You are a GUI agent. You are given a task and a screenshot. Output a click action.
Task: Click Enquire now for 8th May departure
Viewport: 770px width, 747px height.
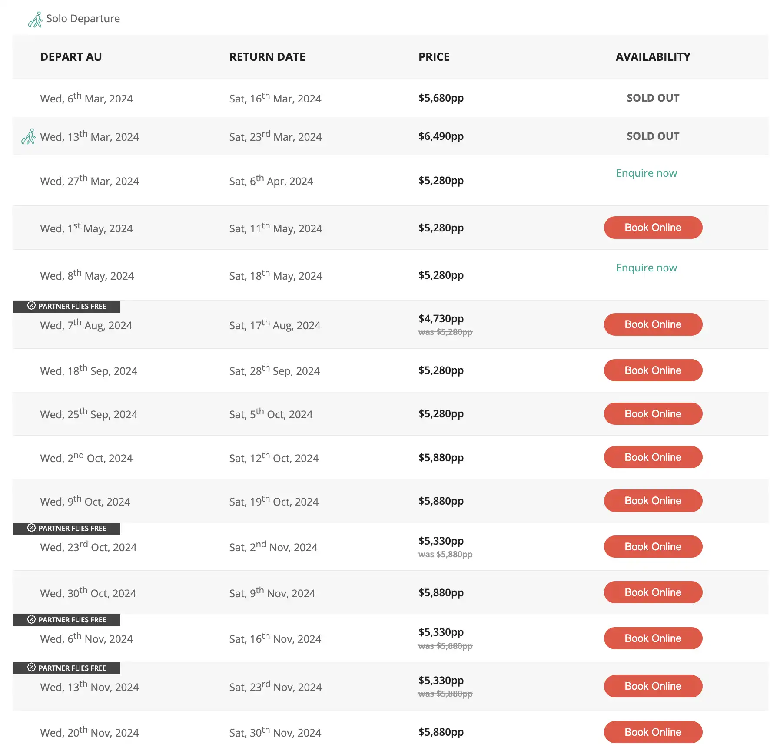click(646, 268)
